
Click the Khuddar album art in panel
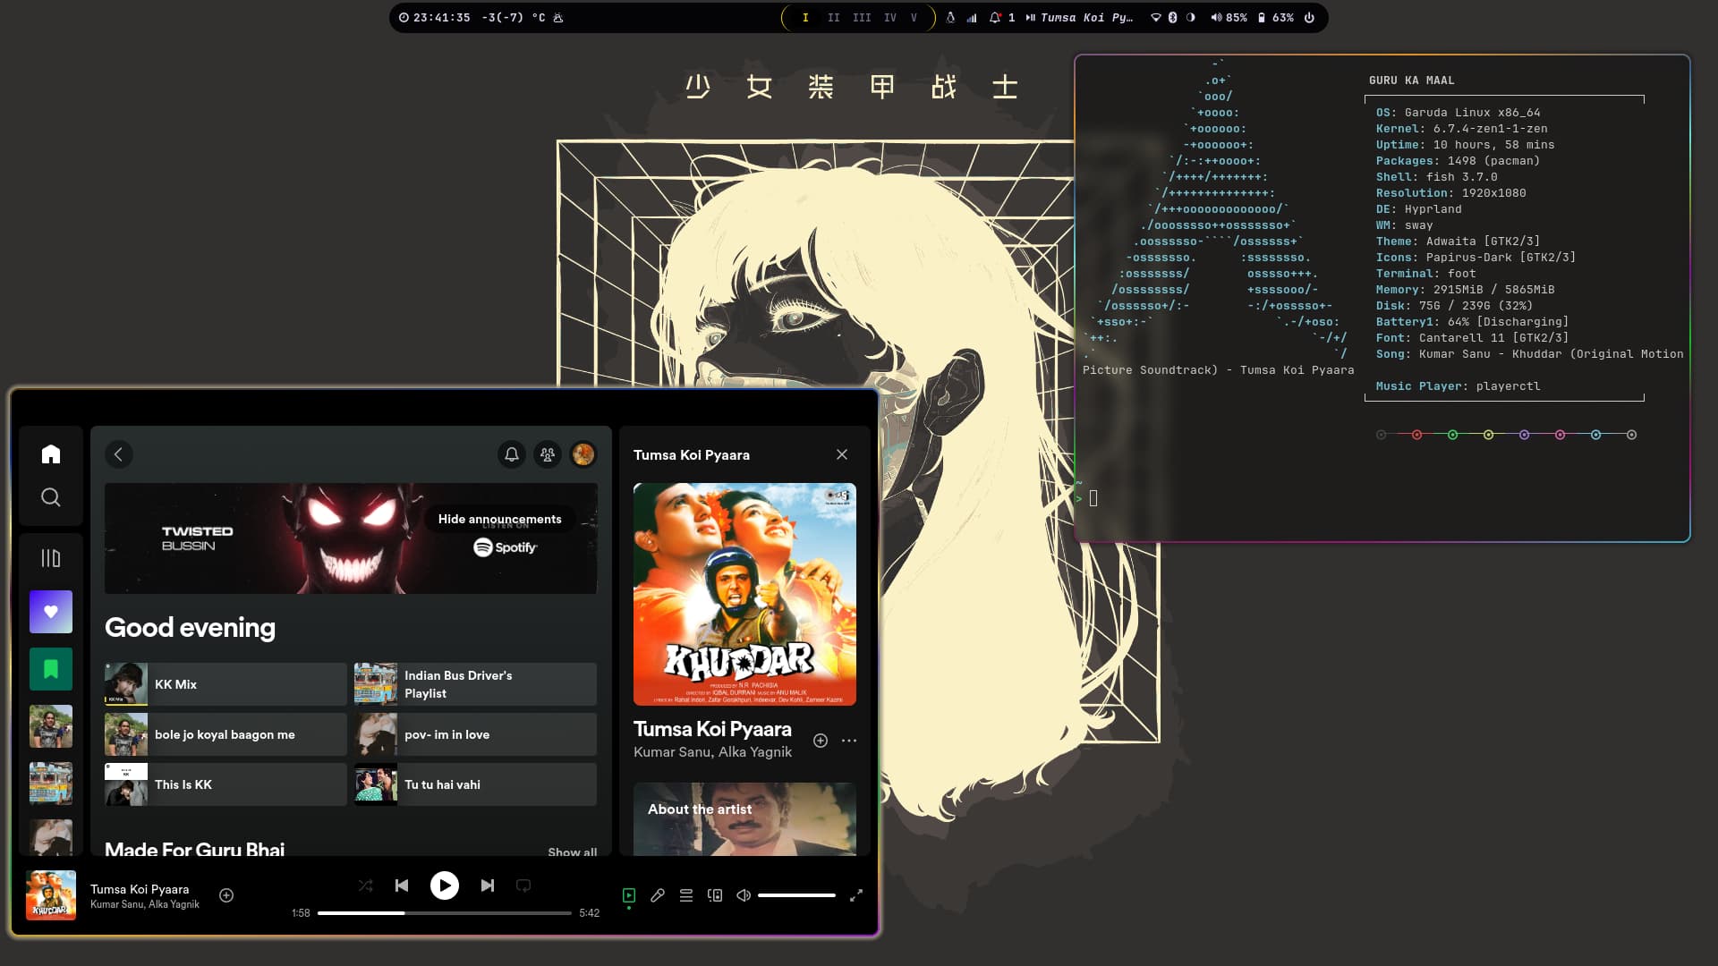point(744,594)
